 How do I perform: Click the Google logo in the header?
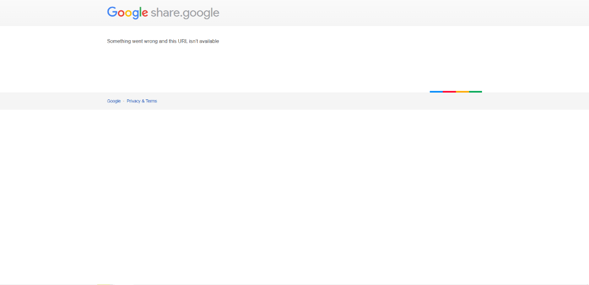[127, 13]
